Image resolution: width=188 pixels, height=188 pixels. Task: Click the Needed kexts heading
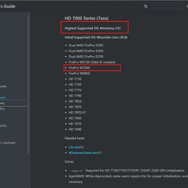(74, 138)
